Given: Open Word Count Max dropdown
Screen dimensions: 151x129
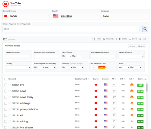Looking at the screenshot, I should (79, 56).
